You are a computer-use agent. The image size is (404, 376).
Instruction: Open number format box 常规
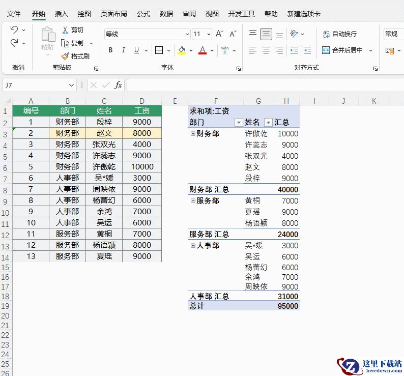(394, 34)
